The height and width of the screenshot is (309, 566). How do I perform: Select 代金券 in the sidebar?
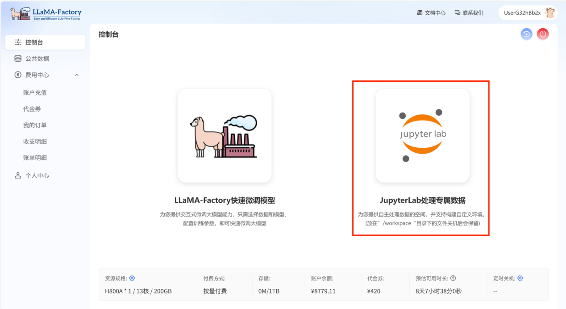click(x=32, y=109)
